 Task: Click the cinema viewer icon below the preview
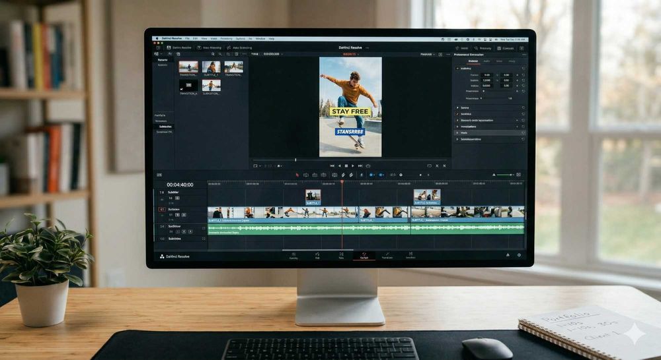(x=429, y=165)
